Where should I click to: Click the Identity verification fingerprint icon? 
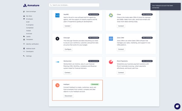(24, 44)
